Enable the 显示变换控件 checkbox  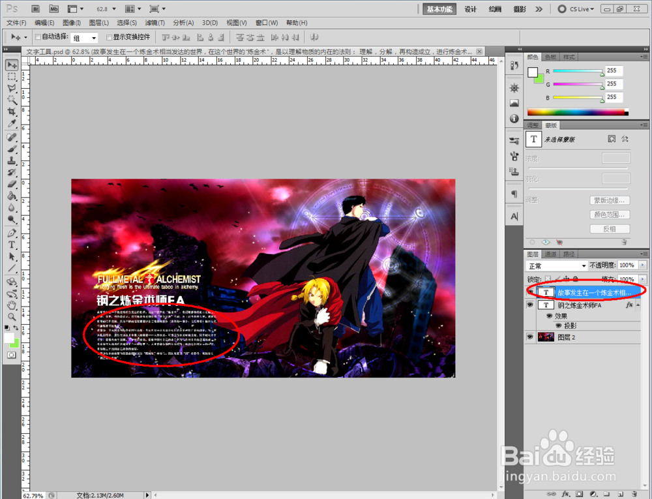[110, 37]
